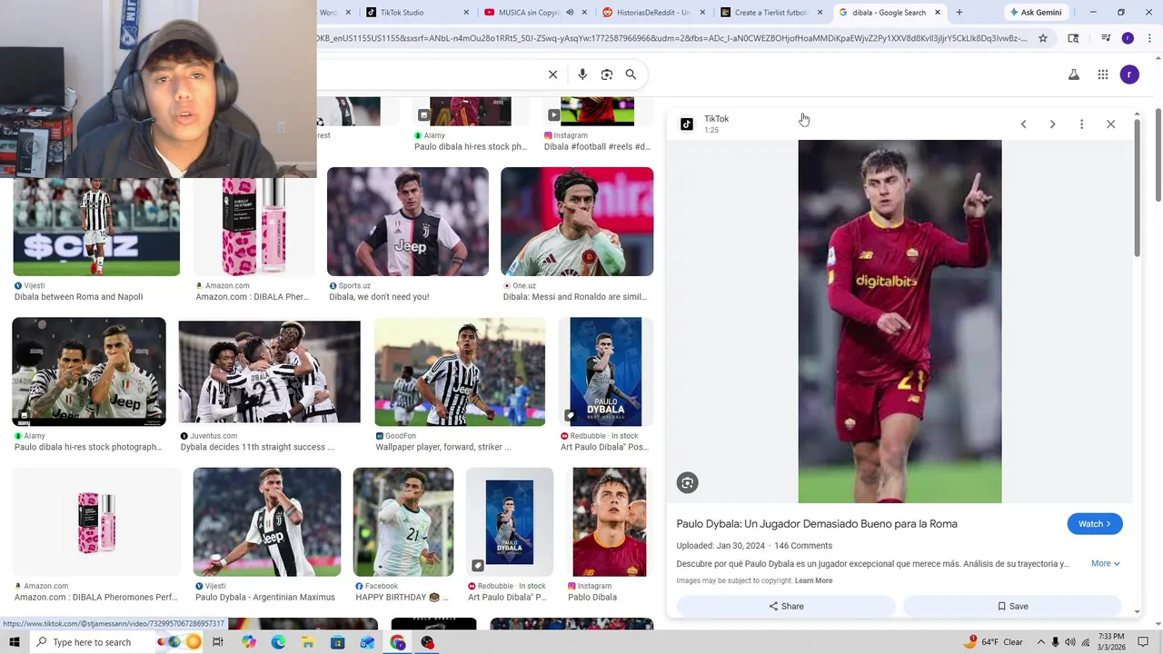Click the Learn More copyright link
The height and width of the screenshot is (654, 1163).
tap(813, 580)
